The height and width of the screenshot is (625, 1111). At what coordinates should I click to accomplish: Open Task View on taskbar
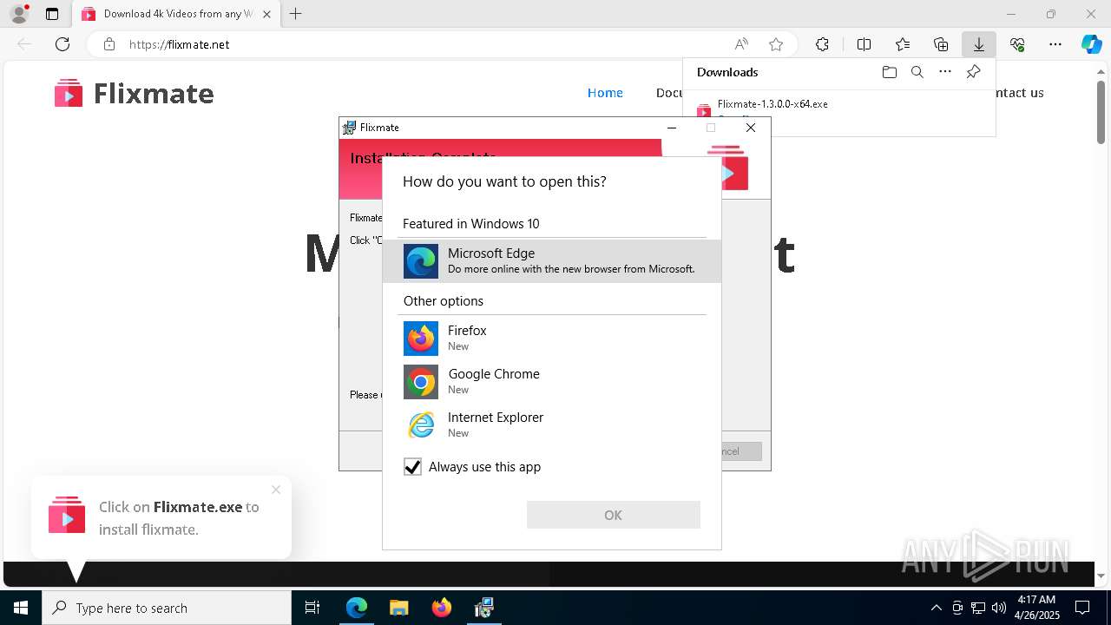[x=312, y=608]
